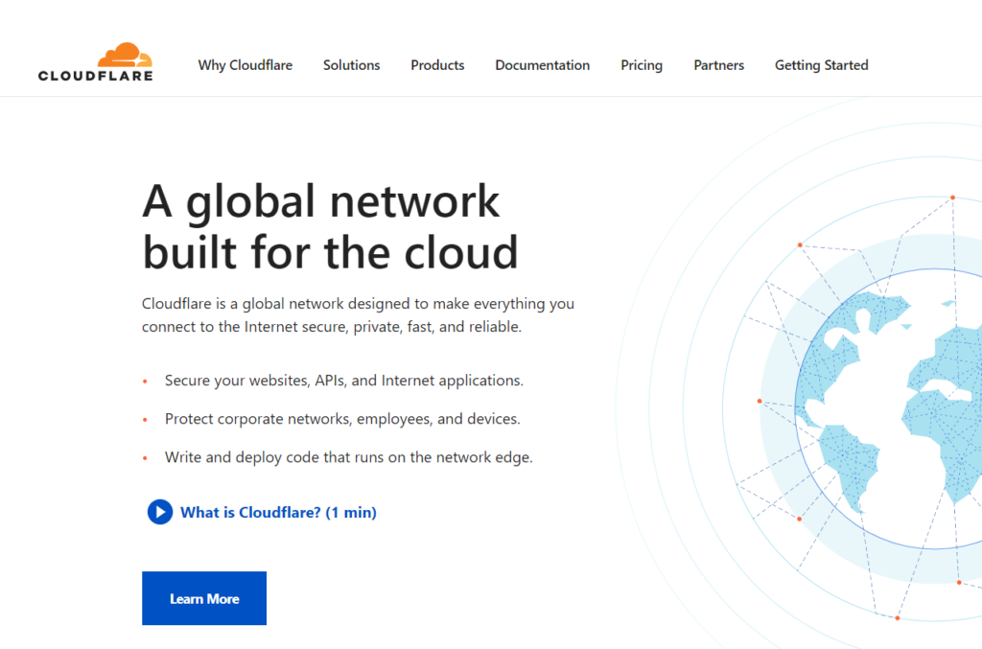Click the Cloudflare logo
Screen dimensions: 982x649
click(95, 62)
